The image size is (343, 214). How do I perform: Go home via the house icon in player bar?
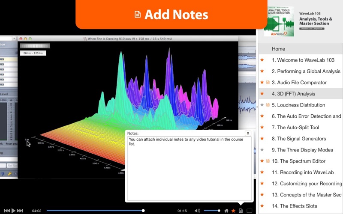coord(226,211)
